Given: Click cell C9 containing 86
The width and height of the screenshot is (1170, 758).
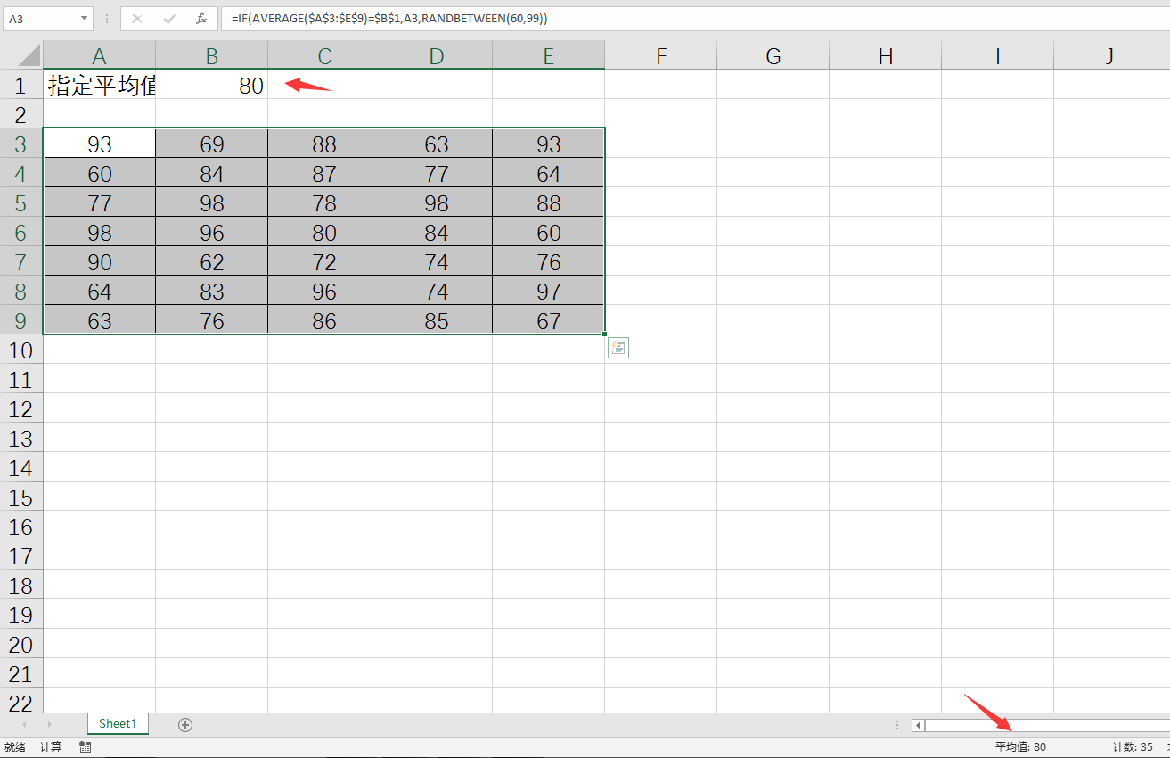Looking at the screenshot, I should pos(323,320).
